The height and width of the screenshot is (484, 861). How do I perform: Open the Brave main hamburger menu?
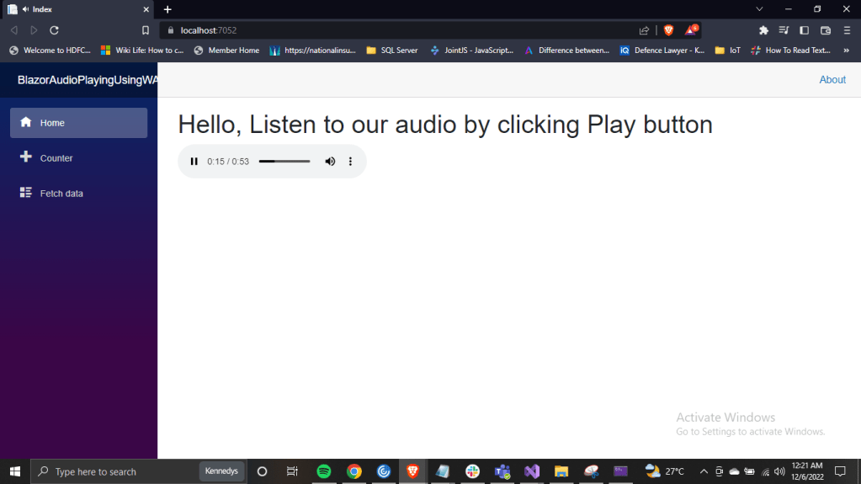click(847, 30)
